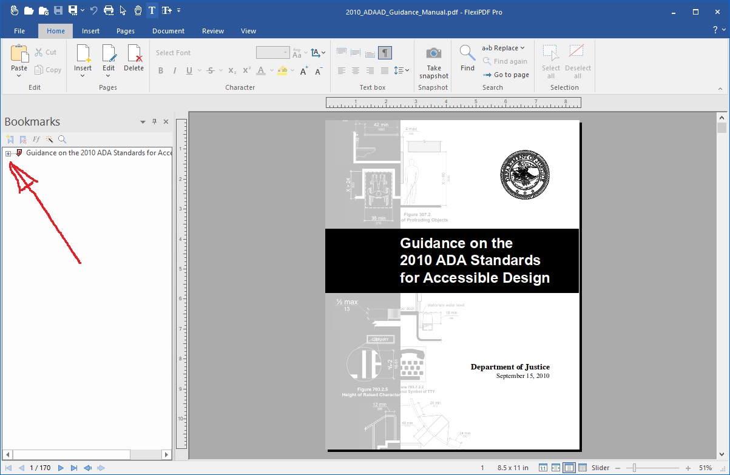Click the font color A swatch
The height and width of the screenshot is (475, 730).
pyautogui.click(x=261, y=70)
